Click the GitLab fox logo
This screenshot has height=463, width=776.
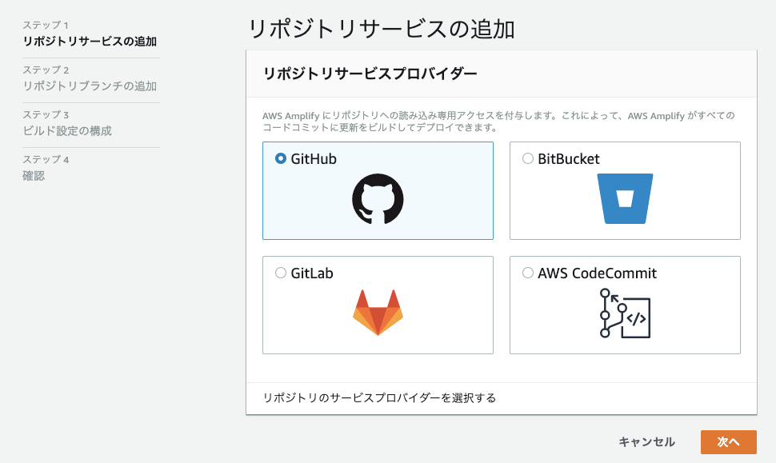[378, 313]
